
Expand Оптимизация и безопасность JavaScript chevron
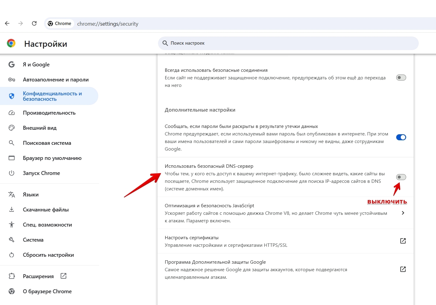tap(403, 213)
